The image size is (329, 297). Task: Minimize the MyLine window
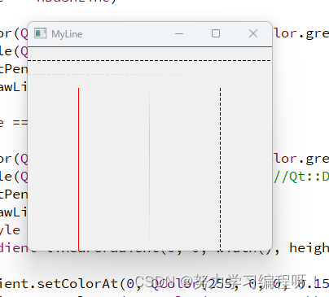179,34
